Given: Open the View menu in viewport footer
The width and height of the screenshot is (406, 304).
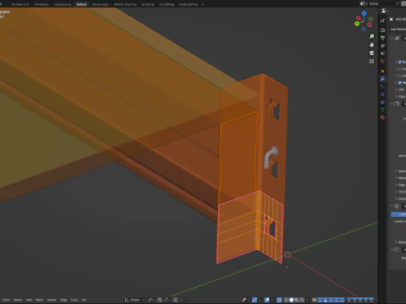Looking at the screenshot, I should [6, 300].
